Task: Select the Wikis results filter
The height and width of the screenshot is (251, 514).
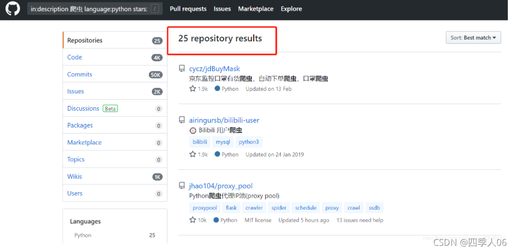Action: tap(115, 176)
